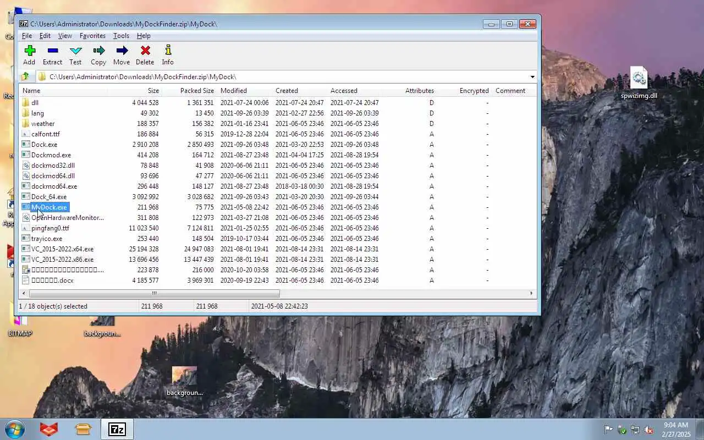Select the BITMAP desktop icon
704x440 pixels.
point(20,327)
